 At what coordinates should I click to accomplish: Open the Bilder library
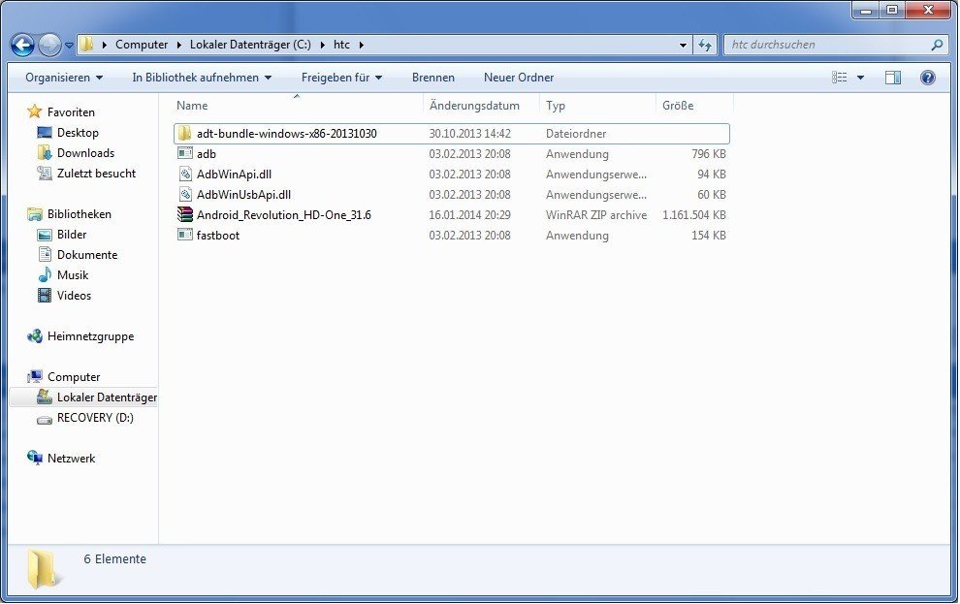click(72, 235)
